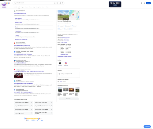
Task: Click the Eighth Grade link
Action: pyautogui.click(x=66, y=39)
